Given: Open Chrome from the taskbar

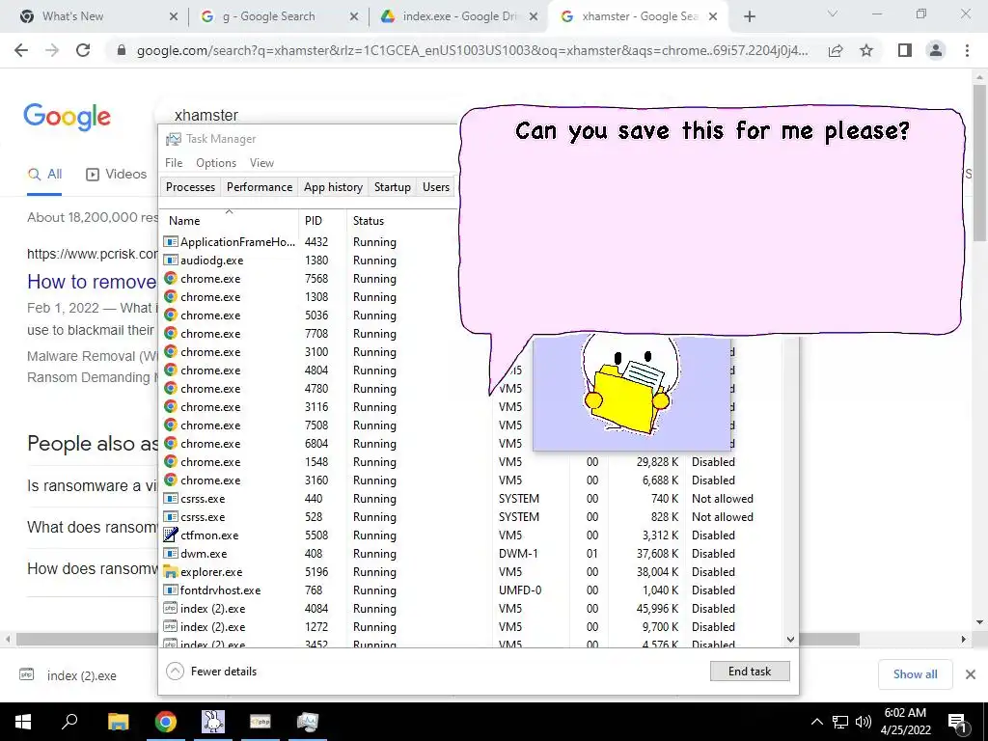Looking at the screenshot, I should point(166,722).
